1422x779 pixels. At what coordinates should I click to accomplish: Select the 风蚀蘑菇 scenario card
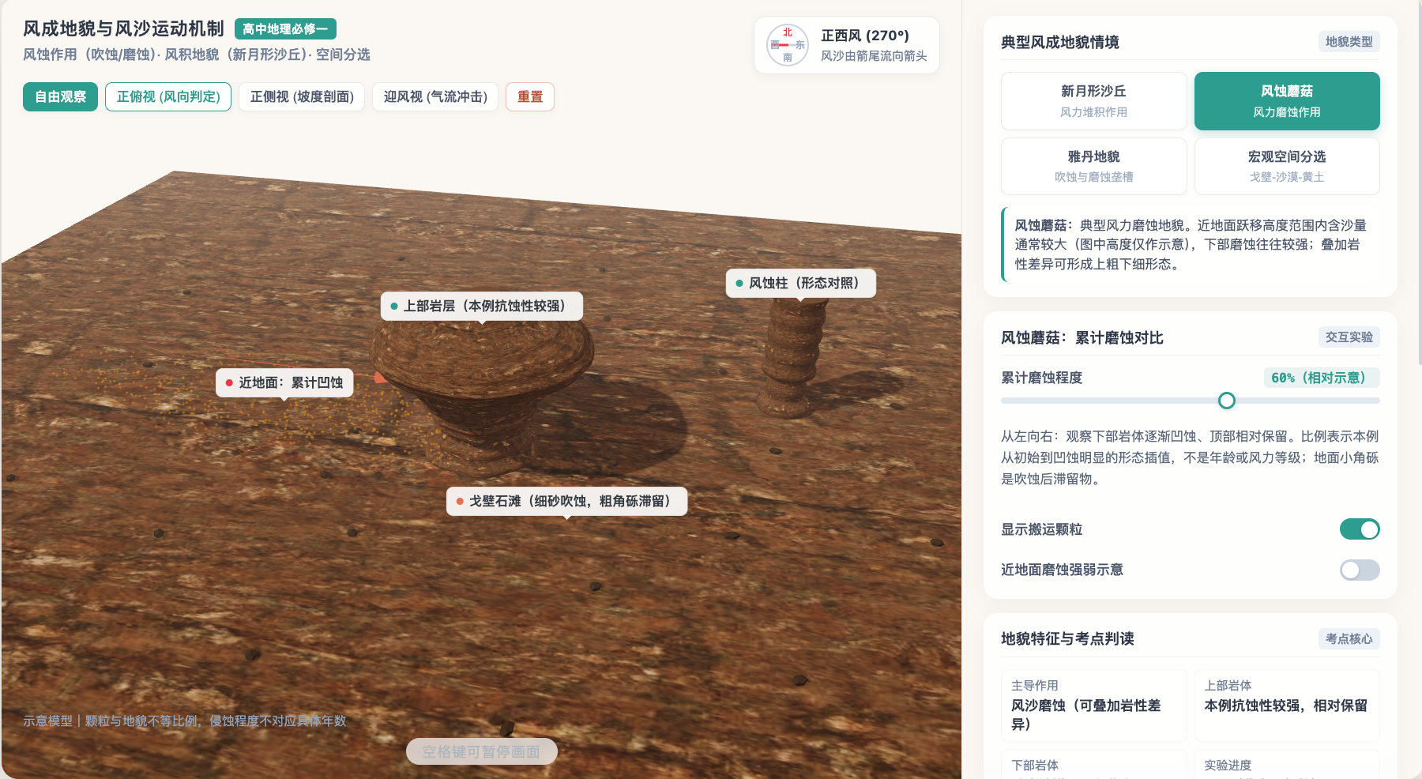click(1287, 101)
